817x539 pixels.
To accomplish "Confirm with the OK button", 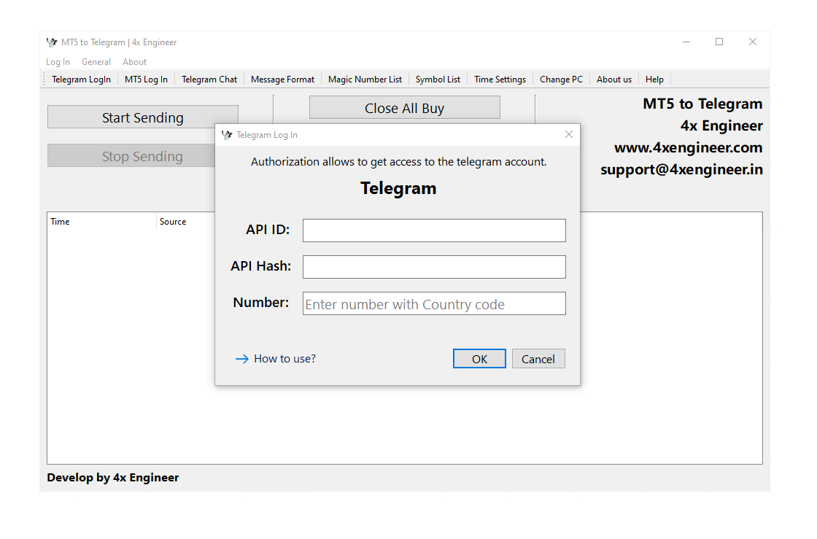I will (x=479, y=359).
